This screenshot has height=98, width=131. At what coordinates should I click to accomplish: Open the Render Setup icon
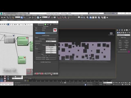click(102, 17)
